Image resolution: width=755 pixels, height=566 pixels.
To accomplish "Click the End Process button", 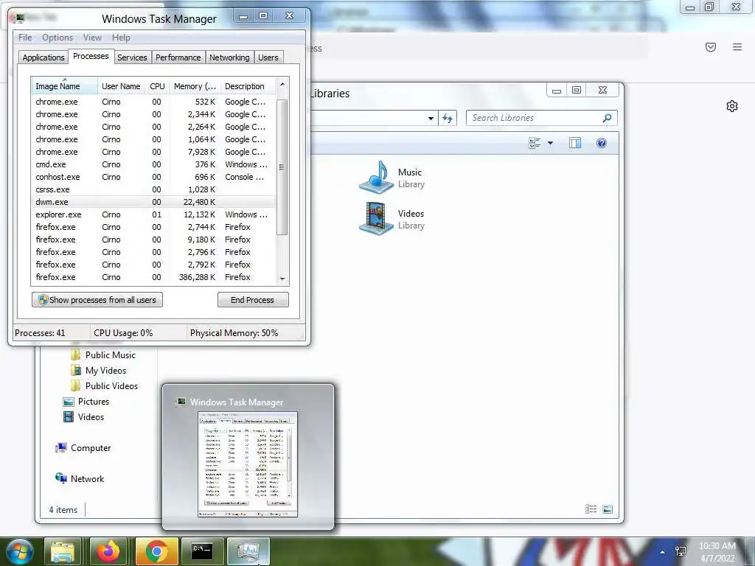I will tap(253, 300).
